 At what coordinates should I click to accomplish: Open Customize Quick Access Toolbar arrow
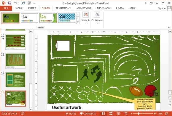click(34, 3)
